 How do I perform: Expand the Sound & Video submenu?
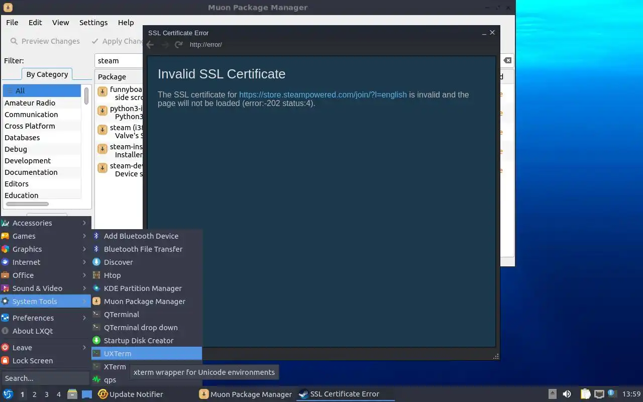click(x=45, y=288)
